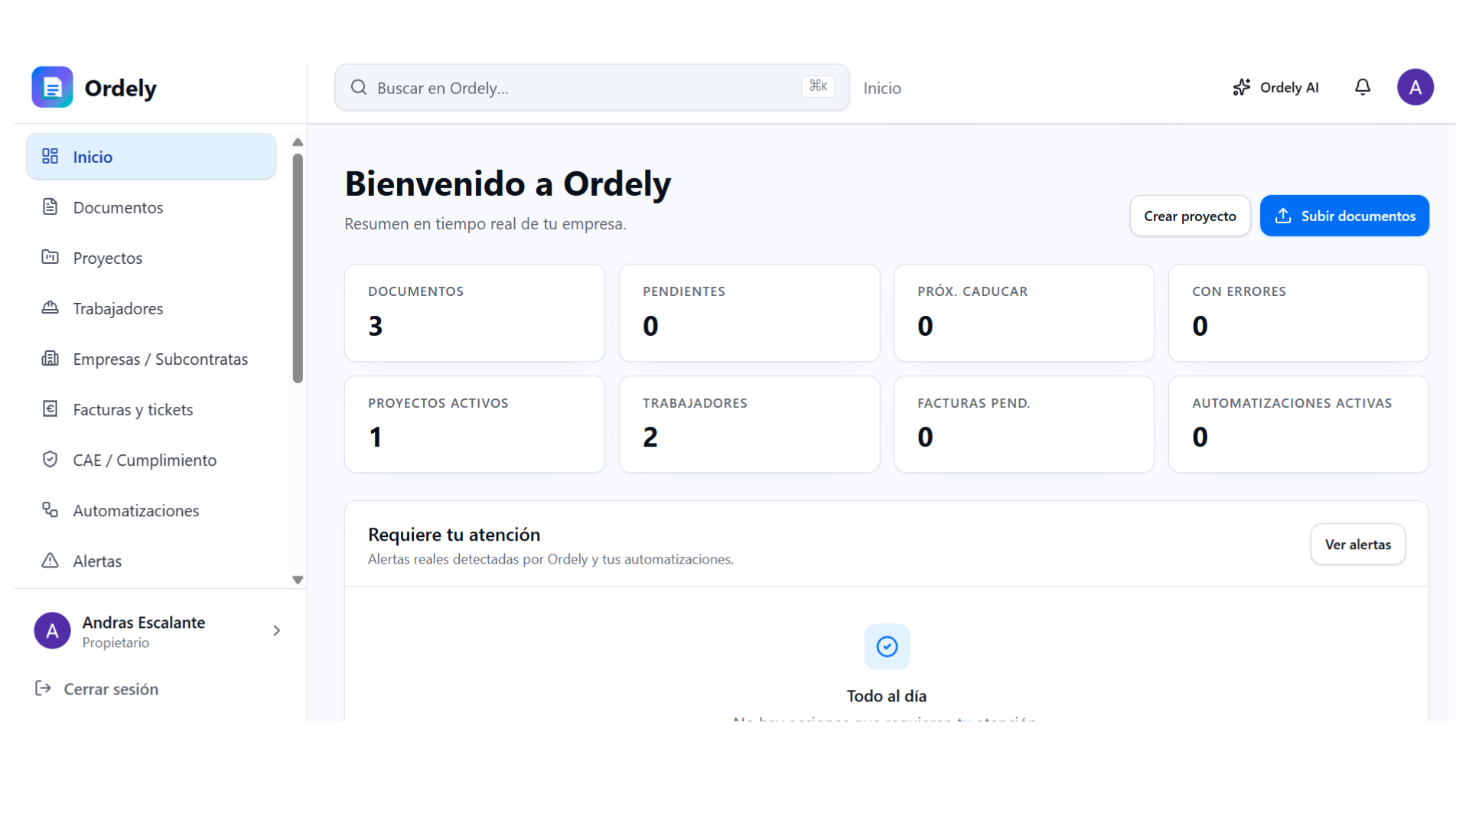
Task: Click the Inicio breadcrumb in top bar
Action: coord(882,88)
